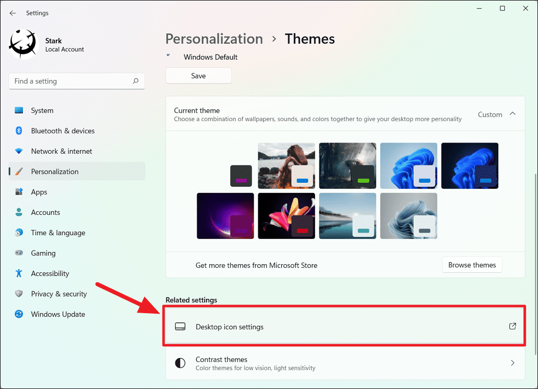
Task: Select the purple Glow theme thumbnail
Action: pos(225,216)
